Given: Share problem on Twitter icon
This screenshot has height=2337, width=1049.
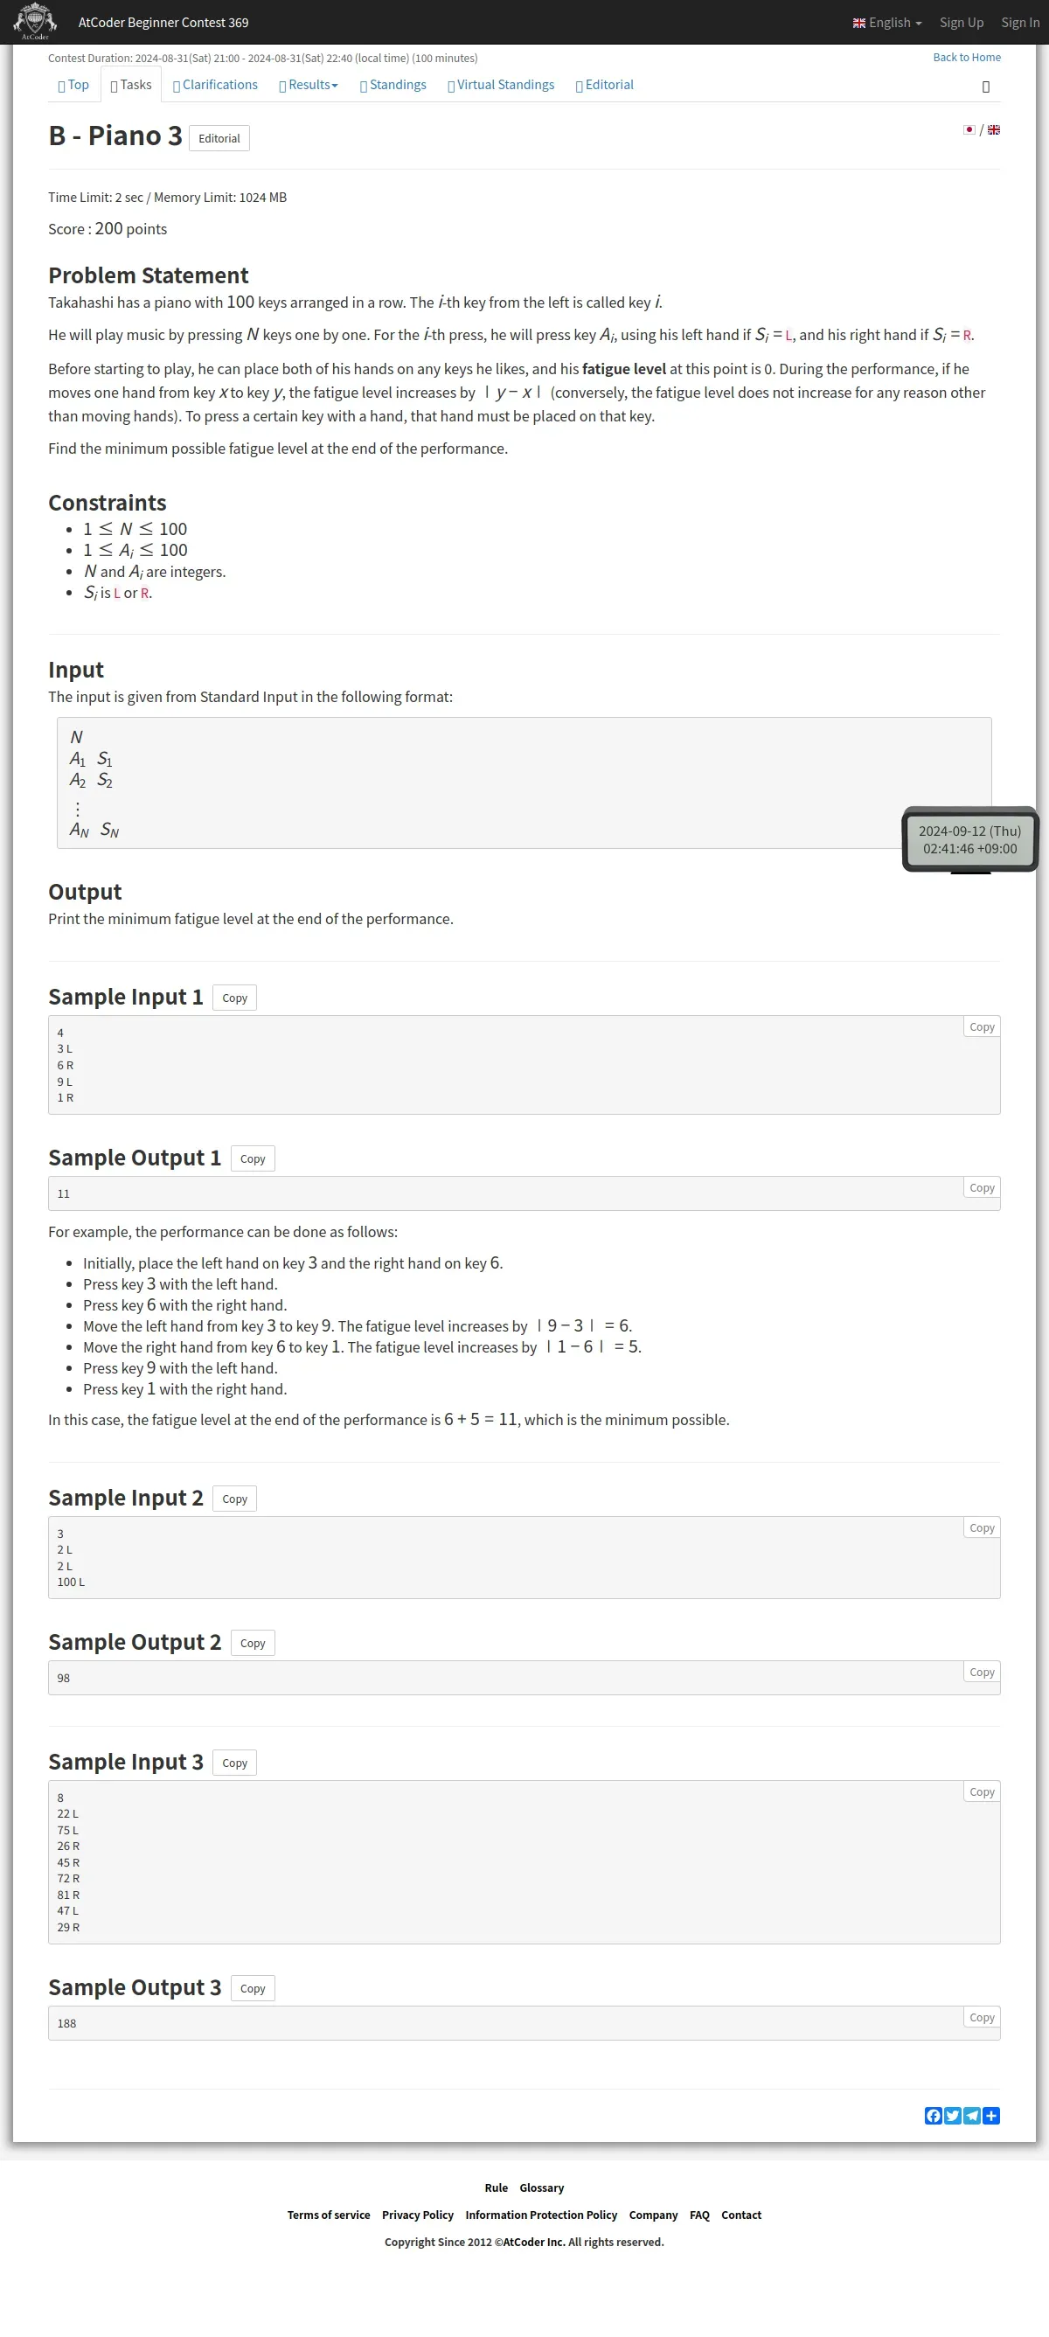Looking at the screenshot, I should coord(952,2116).
